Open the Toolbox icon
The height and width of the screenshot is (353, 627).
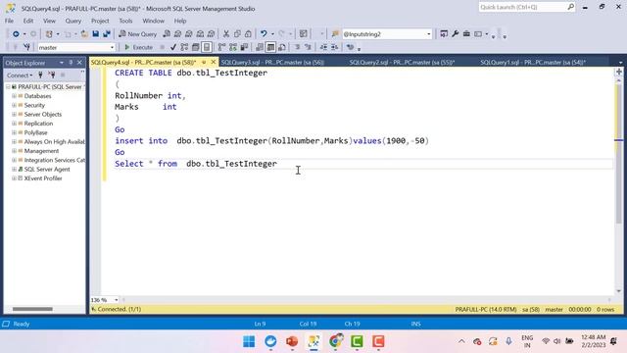click(x=466, y=34)
